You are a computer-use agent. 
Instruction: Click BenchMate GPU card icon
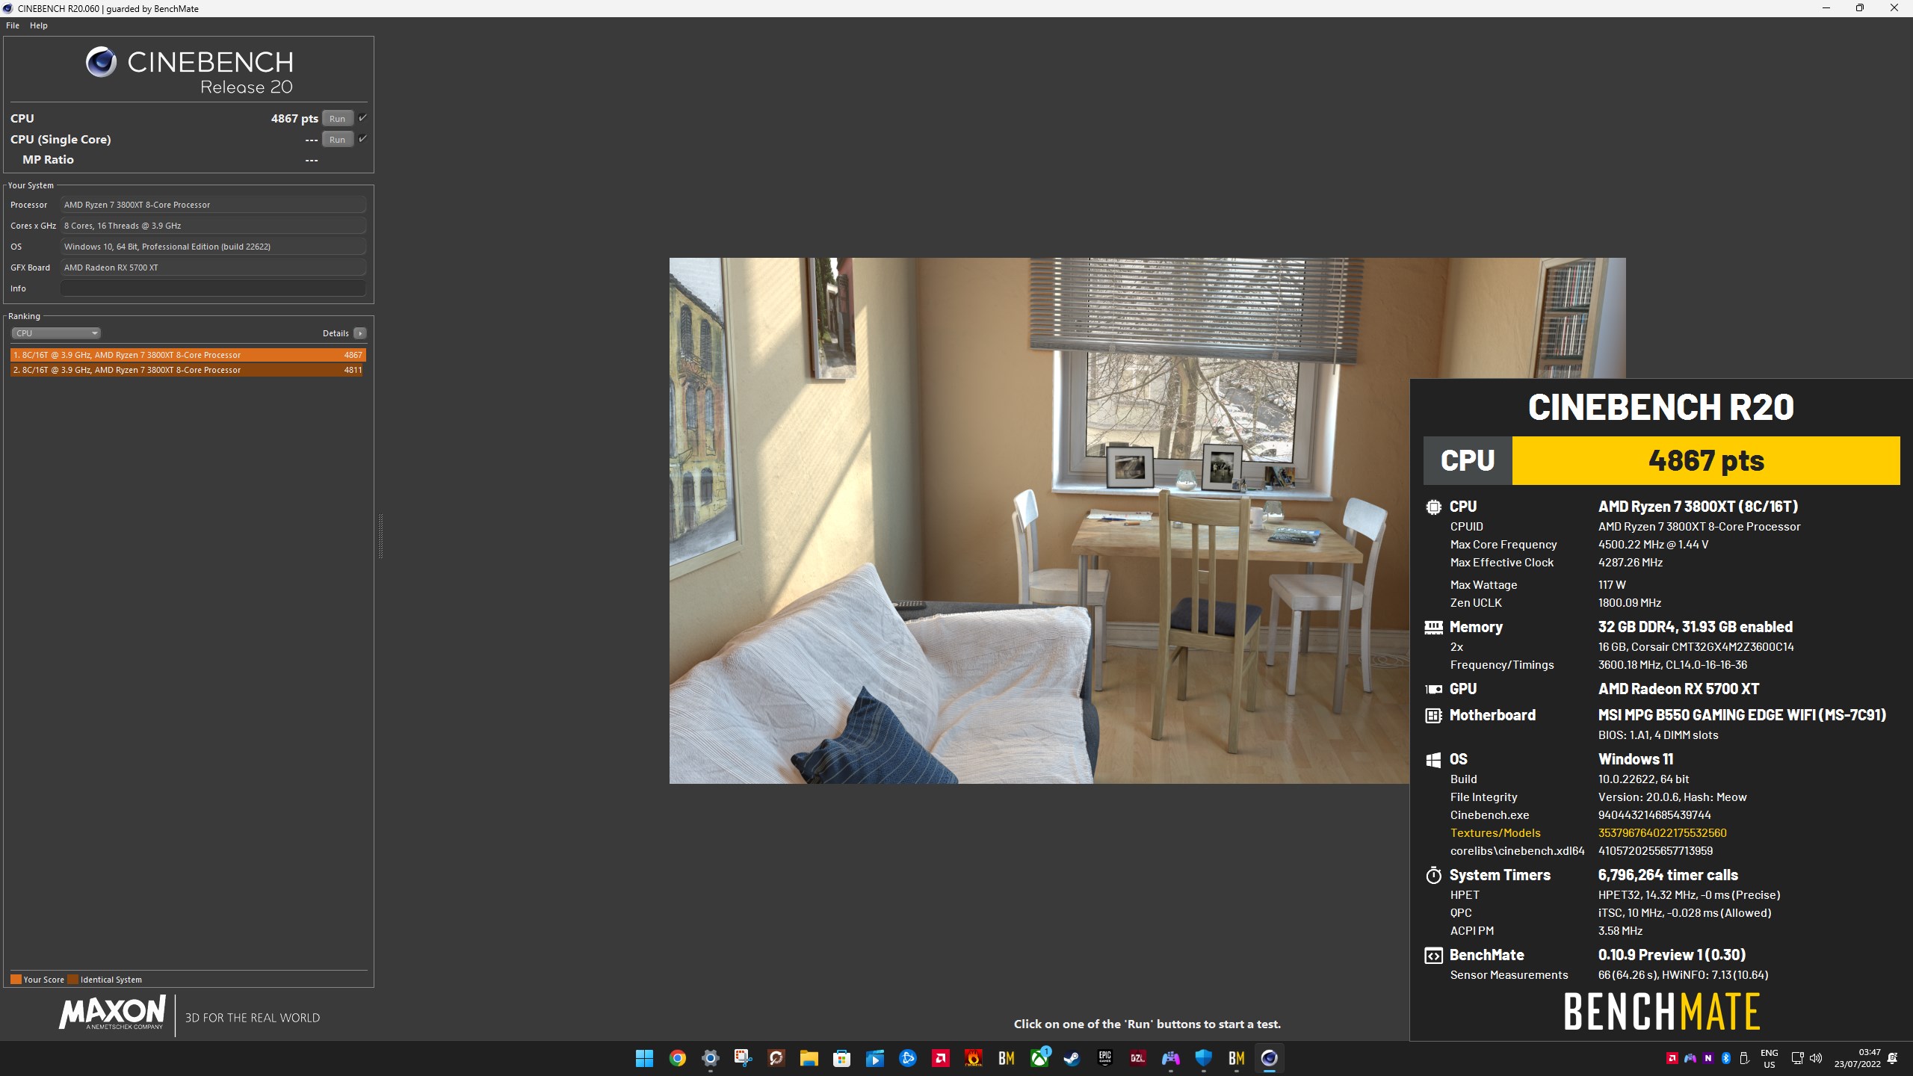[x=1433, y=690]
